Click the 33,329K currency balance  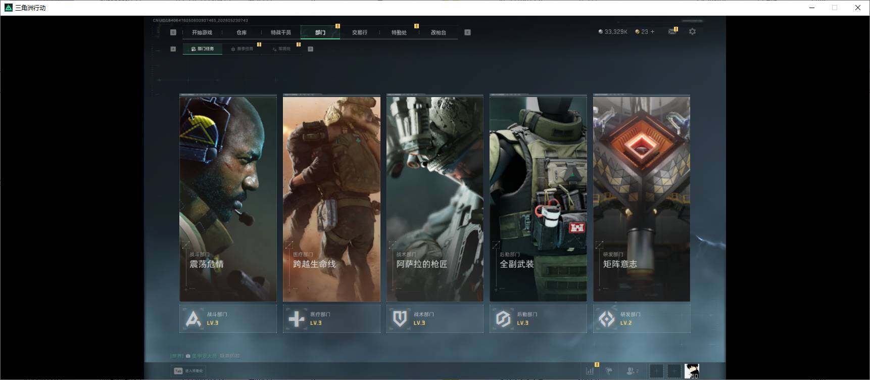(x=612, y=31)
